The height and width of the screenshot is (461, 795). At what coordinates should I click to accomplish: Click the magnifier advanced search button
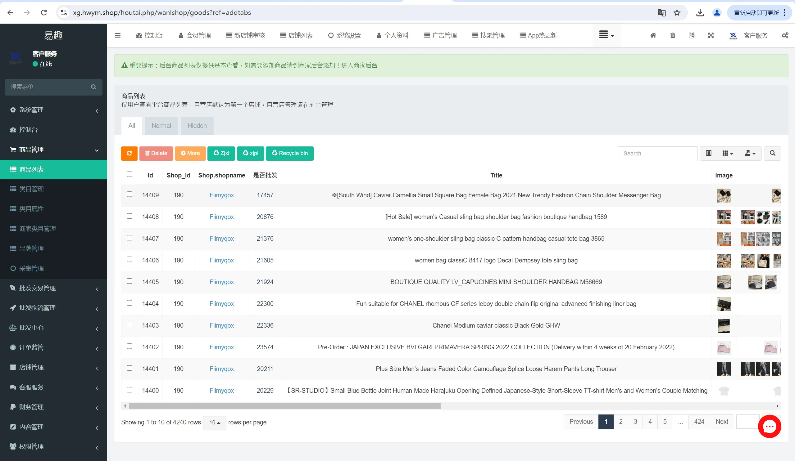click(x=772, y=154)
